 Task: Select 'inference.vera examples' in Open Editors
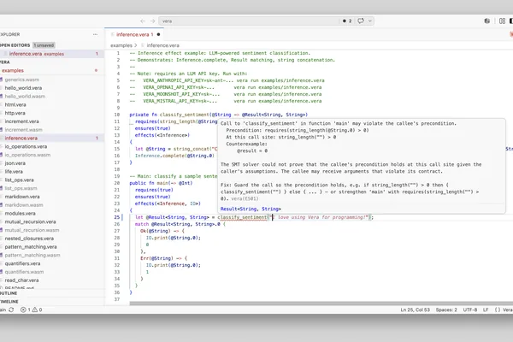click(51, 54)
